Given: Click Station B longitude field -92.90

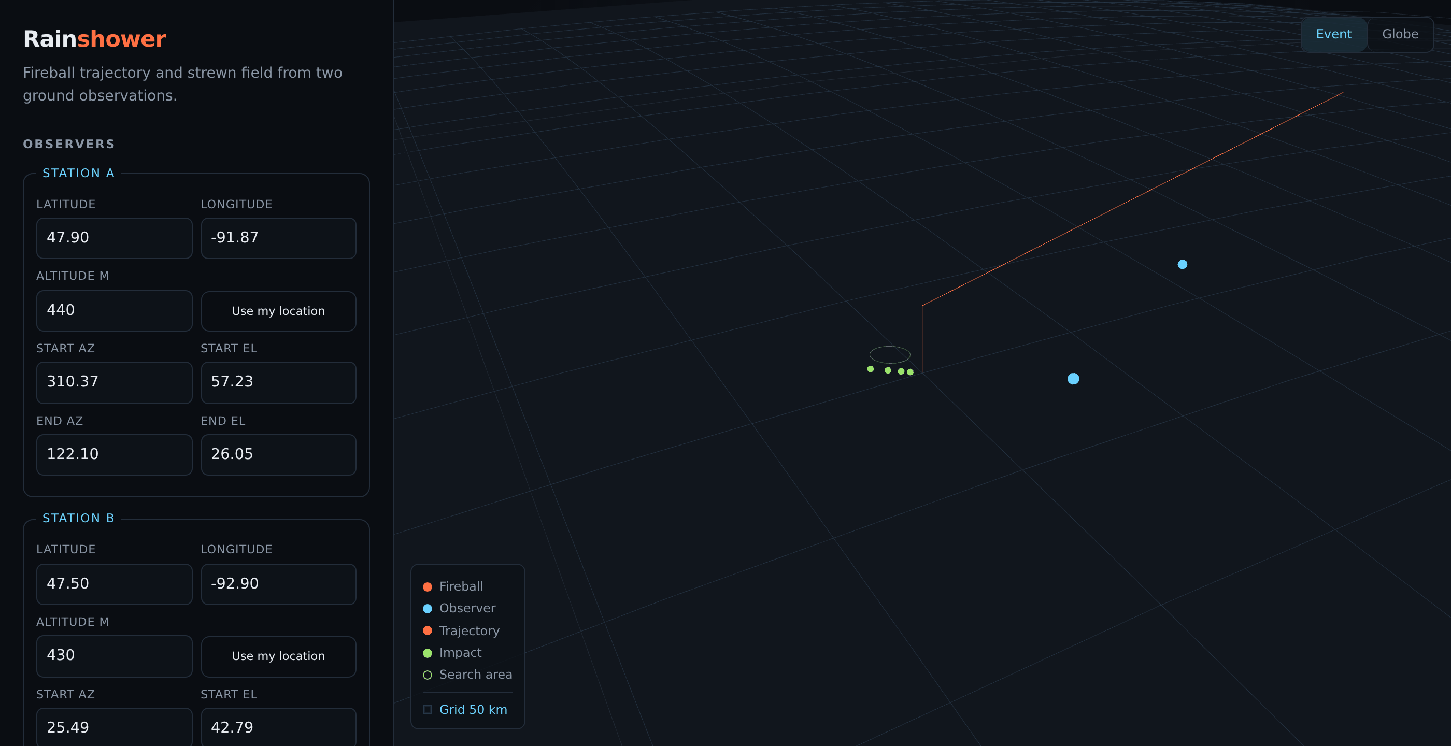Looking at the screenshot, I should point(278,584).
